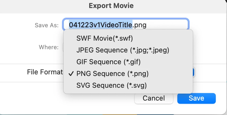Click the "Save As:" label
Screen dimensions: 227x115
(46, 25)
